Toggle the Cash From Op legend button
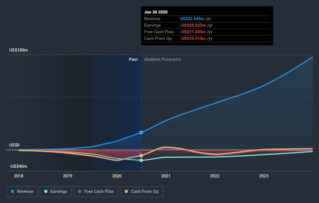 coord(141,192)
